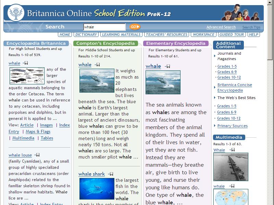
Task: Click the Multimedia section header
Action: 229,137
